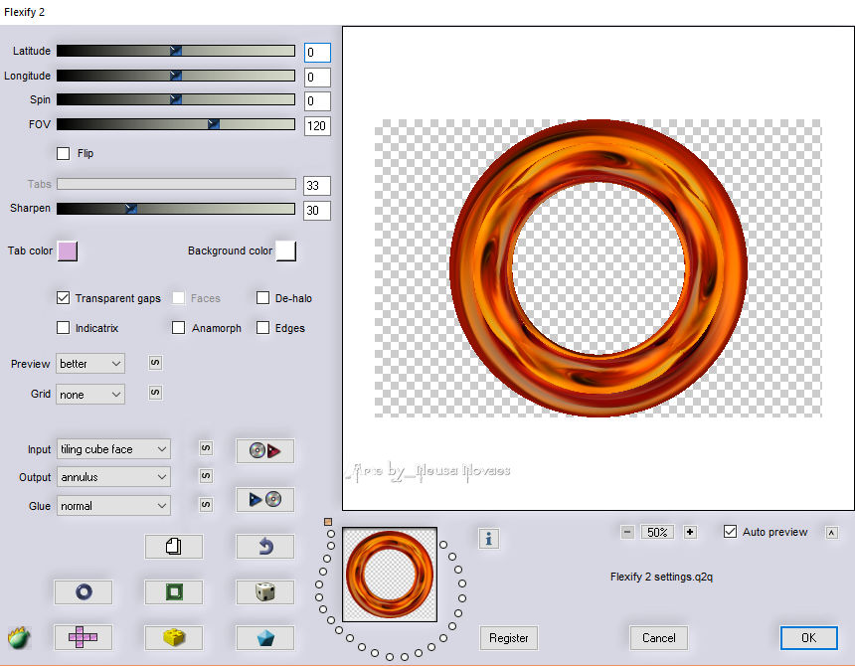855x666 pixels.
Task: Open the Glue mode dropdown
Action: click(x=113, y=506)
